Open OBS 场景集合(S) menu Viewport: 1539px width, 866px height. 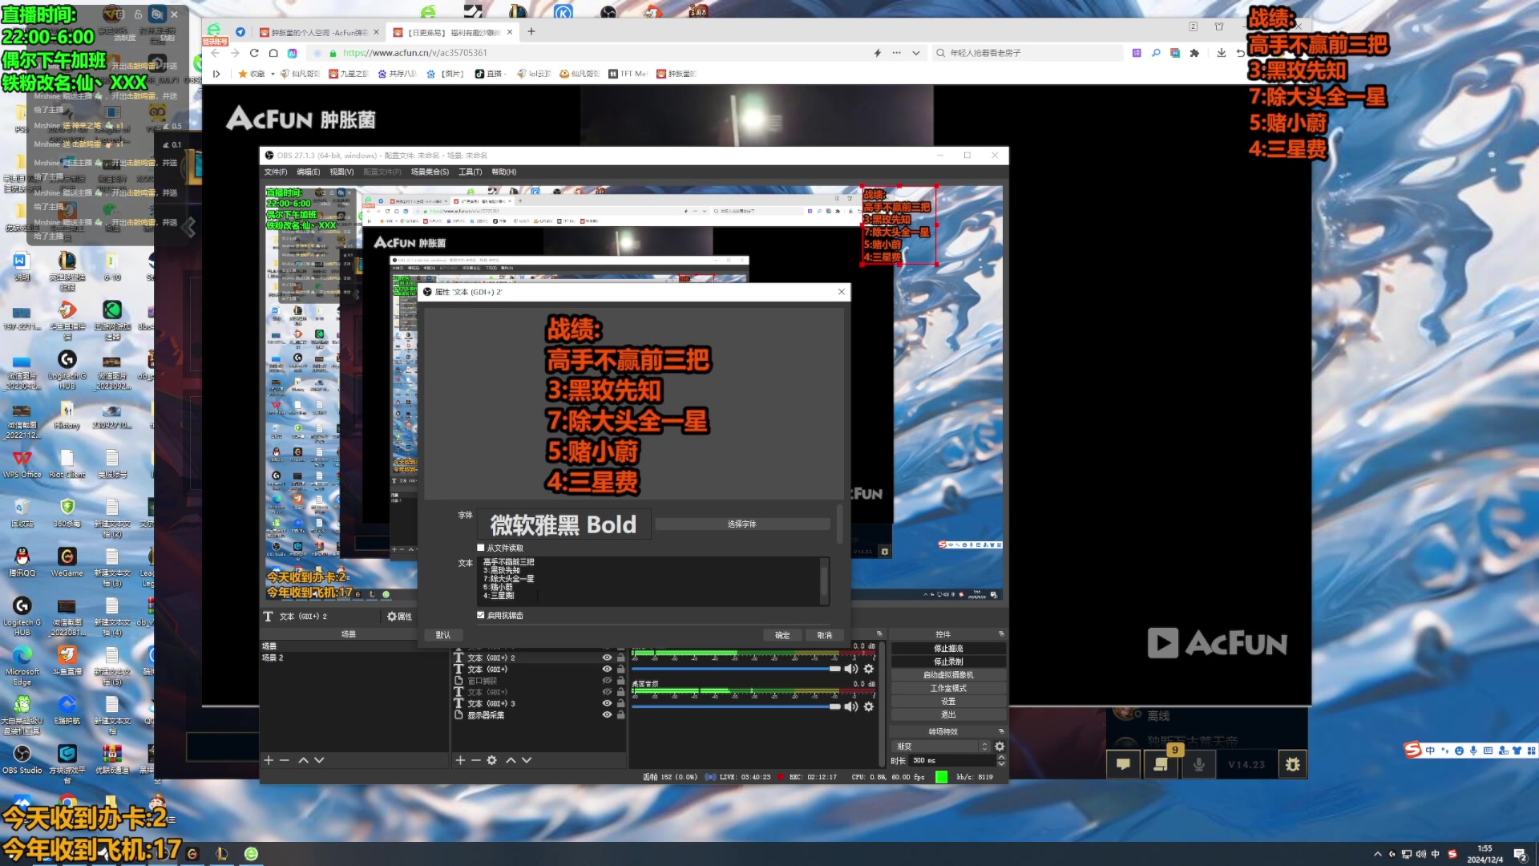point(430,172)
